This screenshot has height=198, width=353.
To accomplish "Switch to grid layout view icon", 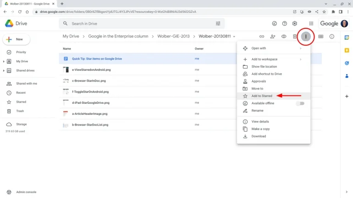I will (x=321, y=37).
